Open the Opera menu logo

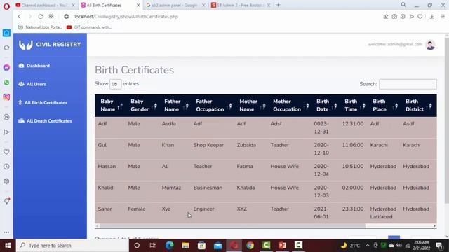(6, 6)
